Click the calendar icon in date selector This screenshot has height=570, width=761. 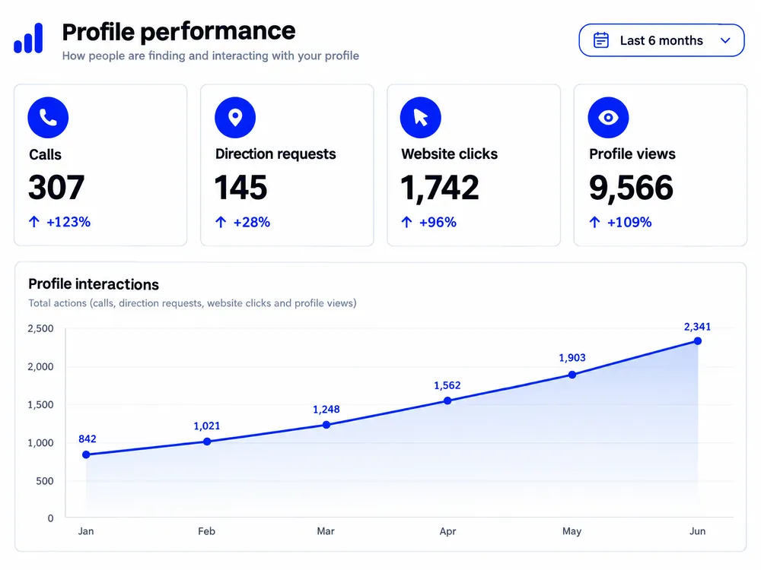(x=601, y=40)
